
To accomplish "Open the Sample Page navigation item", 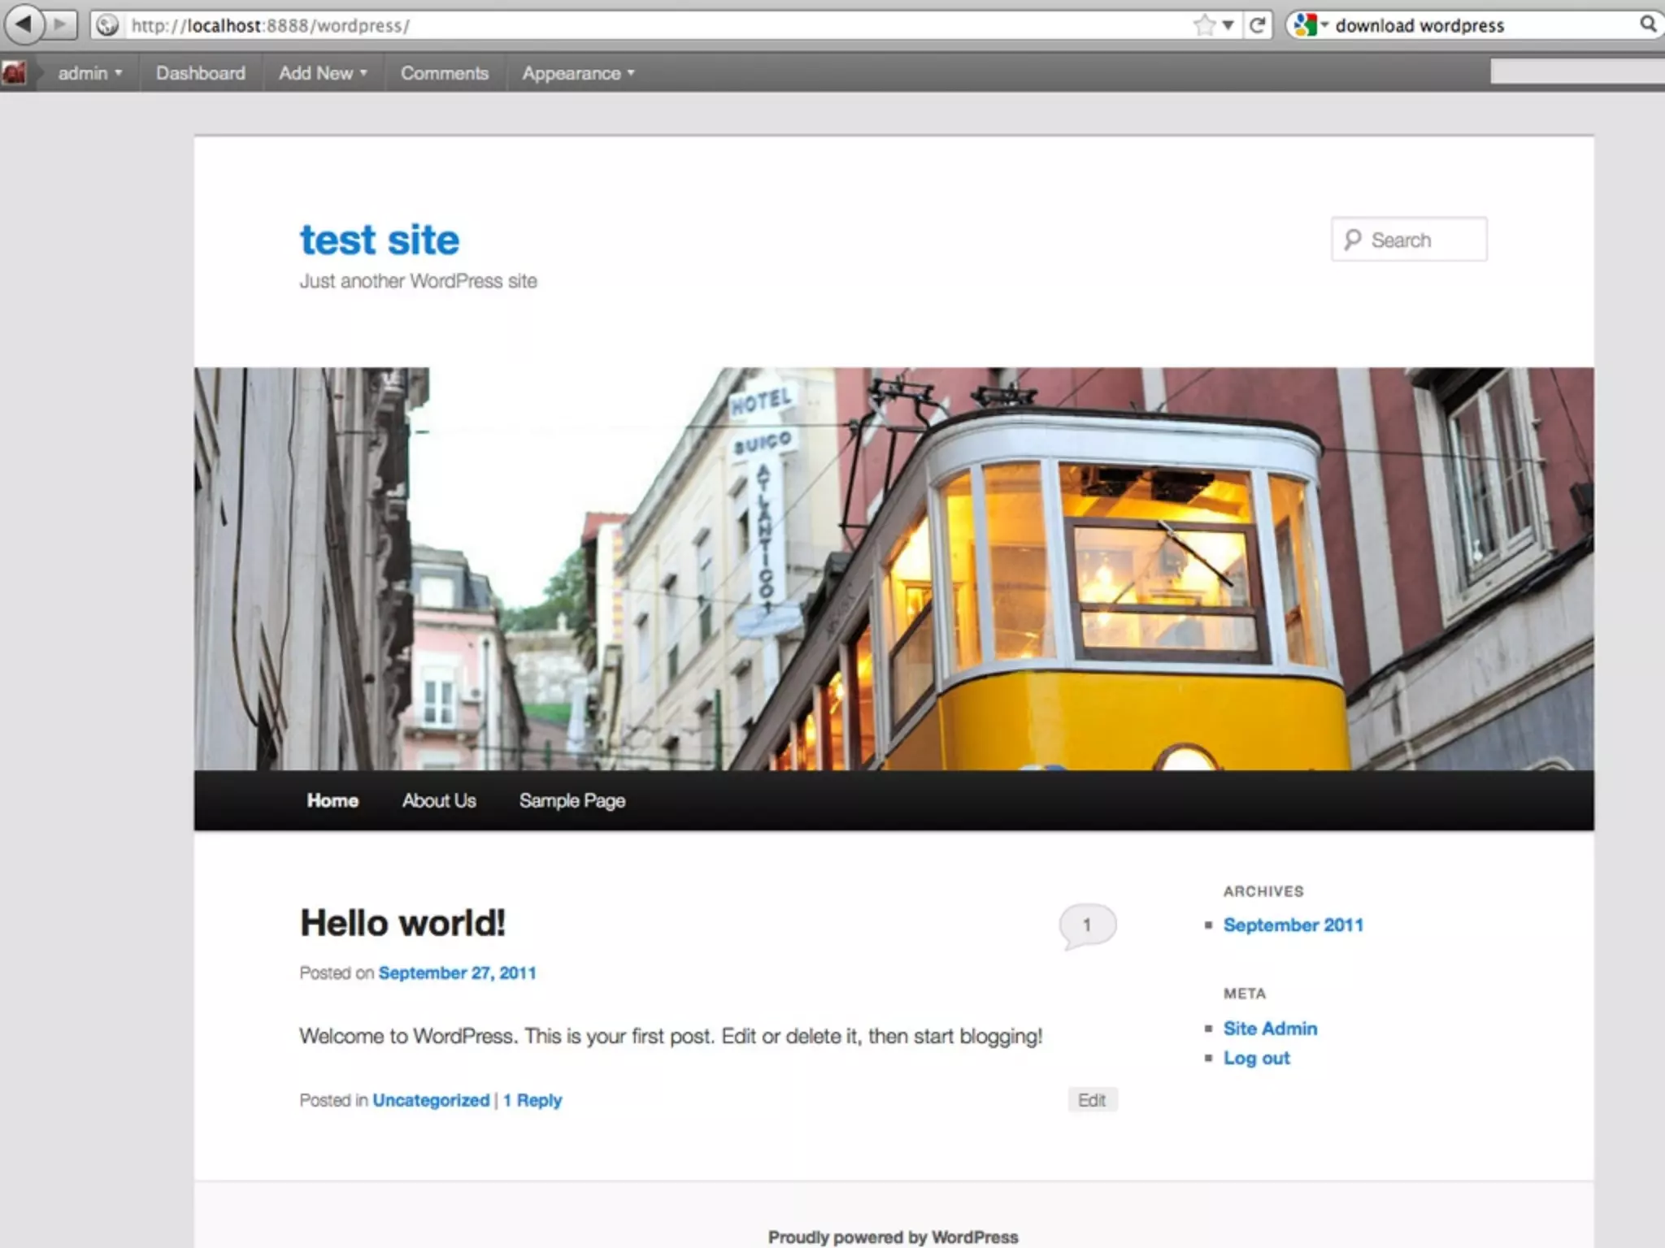I will (x=572, y=800).
